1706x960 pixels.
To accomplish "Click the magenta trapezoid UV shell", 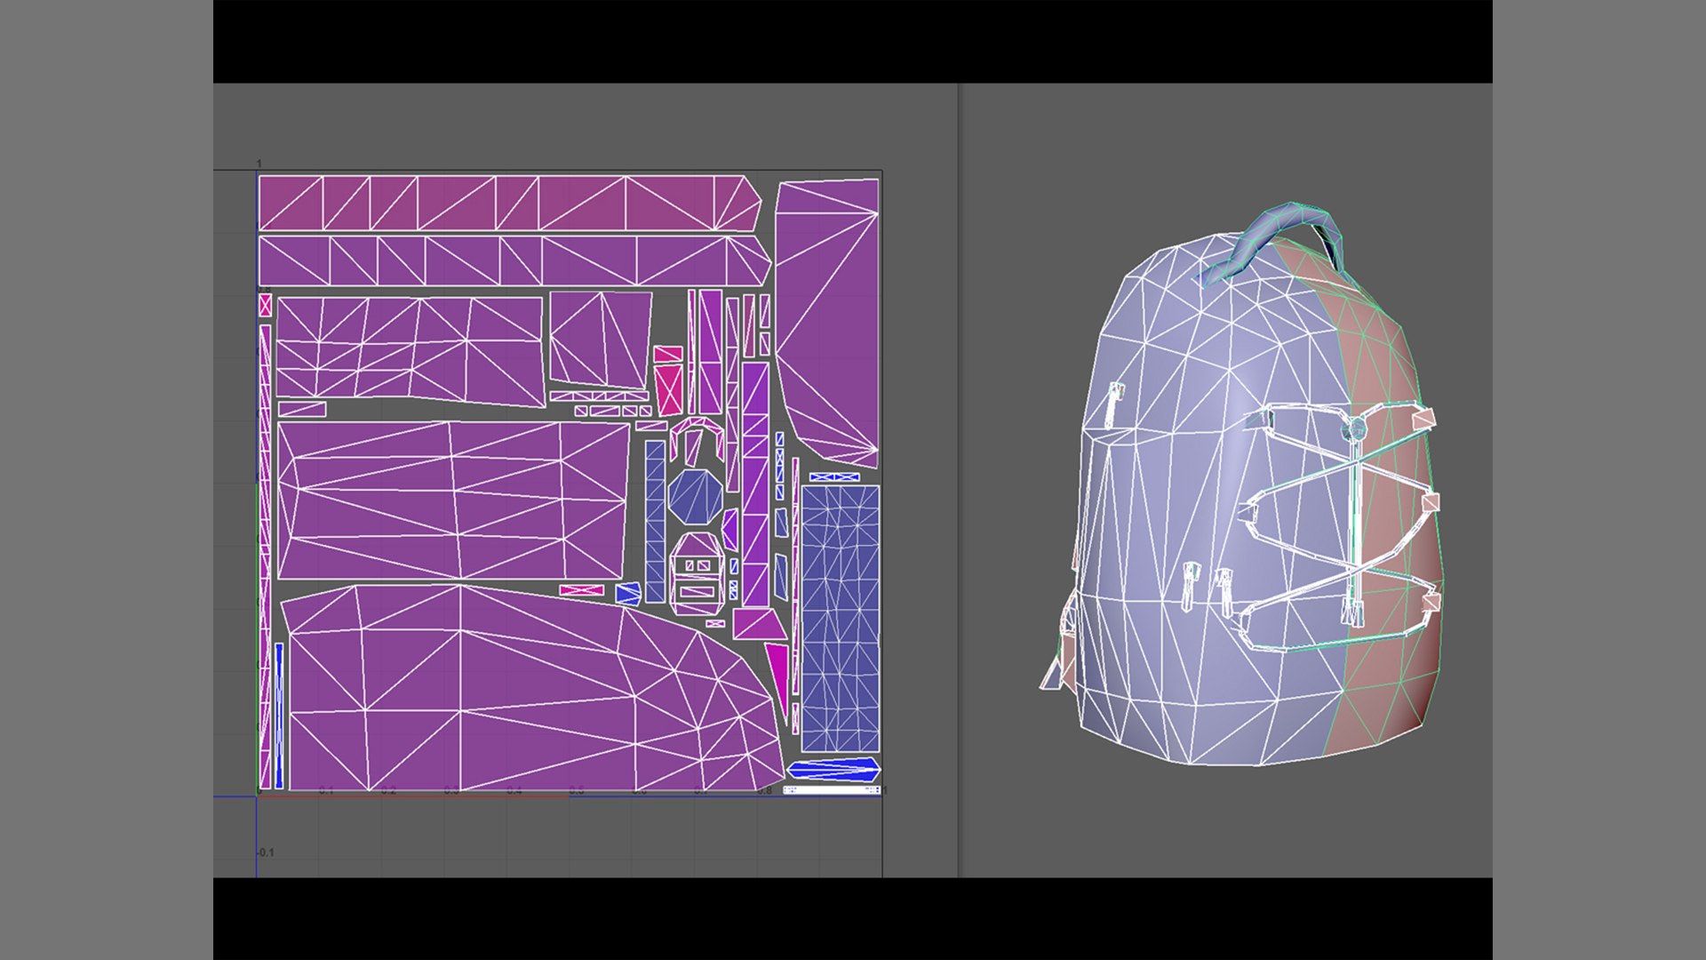I will click(x=759, y=624).
